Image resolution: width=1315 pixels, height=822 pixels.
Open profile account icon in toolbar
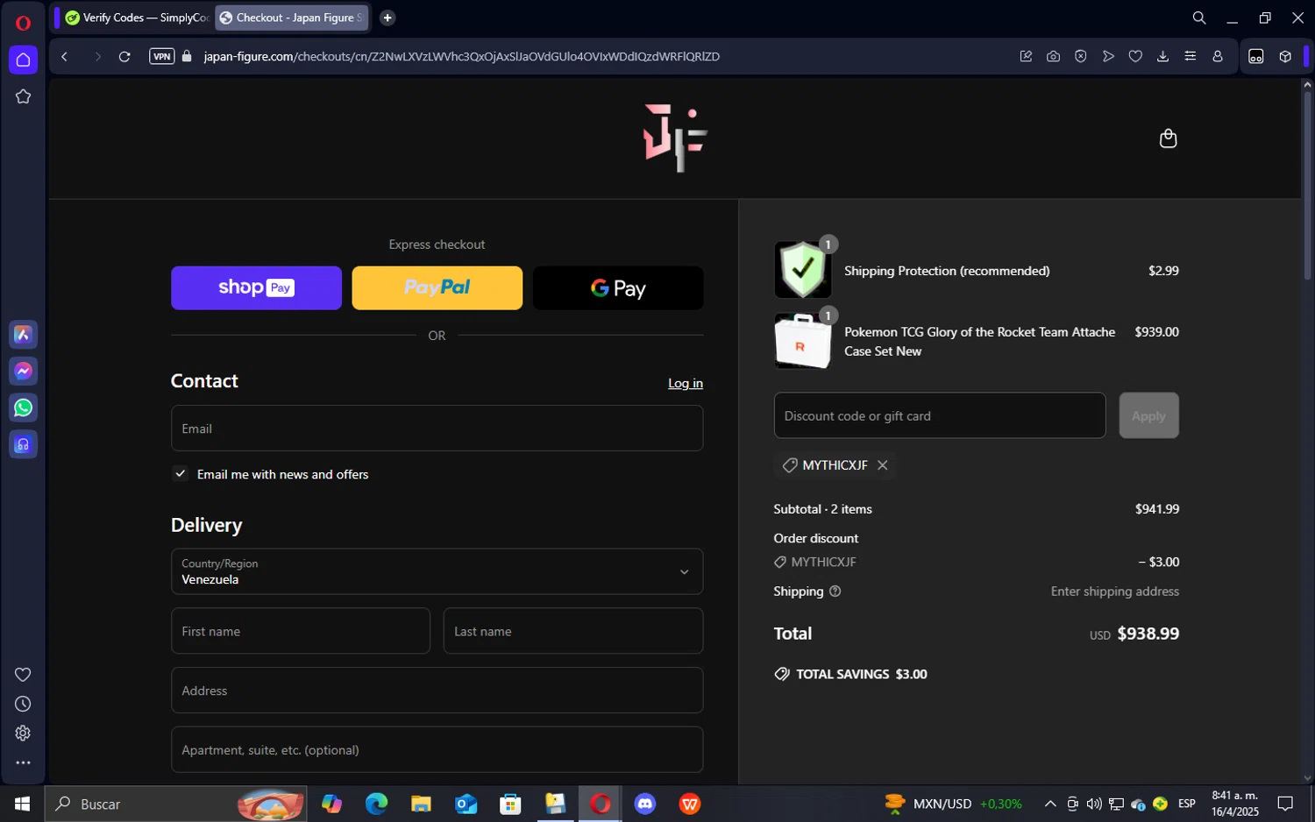pyautogui.click(x=1218, y=56)
